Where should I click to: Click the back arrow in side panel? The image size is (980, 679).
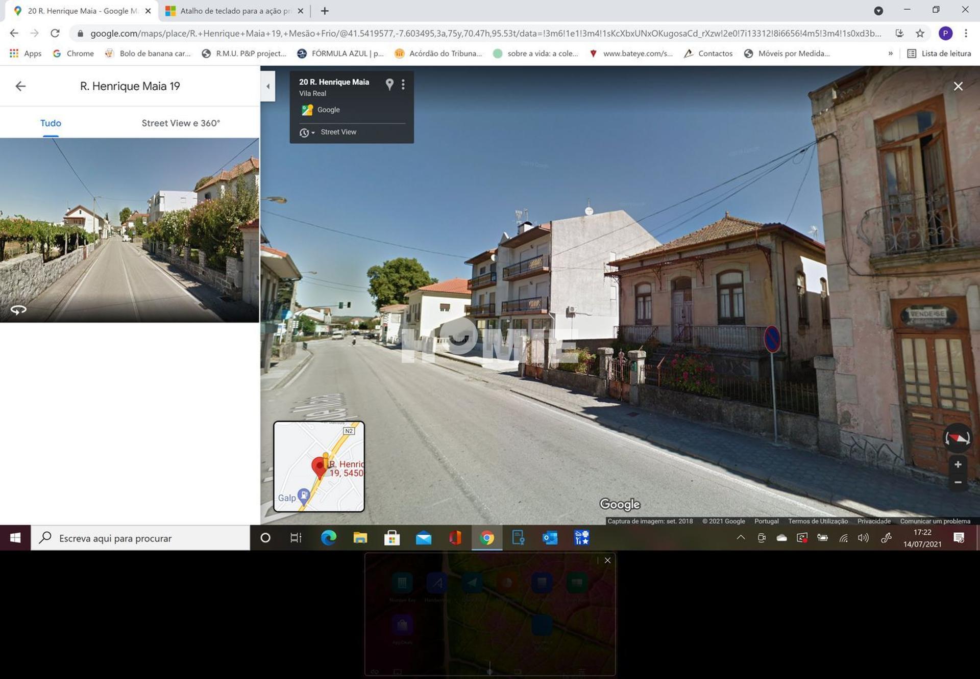[20, 86]
